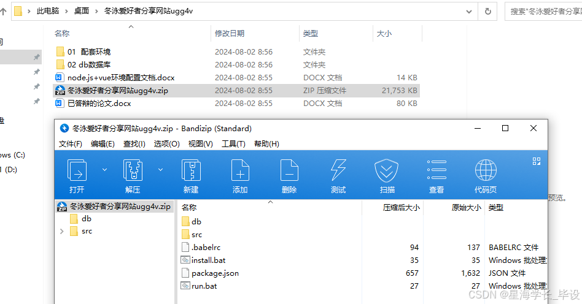Click the Open (打开) toolbar icon in Bandizip
This screenshot has width=582, height=304.
point(77,170)
